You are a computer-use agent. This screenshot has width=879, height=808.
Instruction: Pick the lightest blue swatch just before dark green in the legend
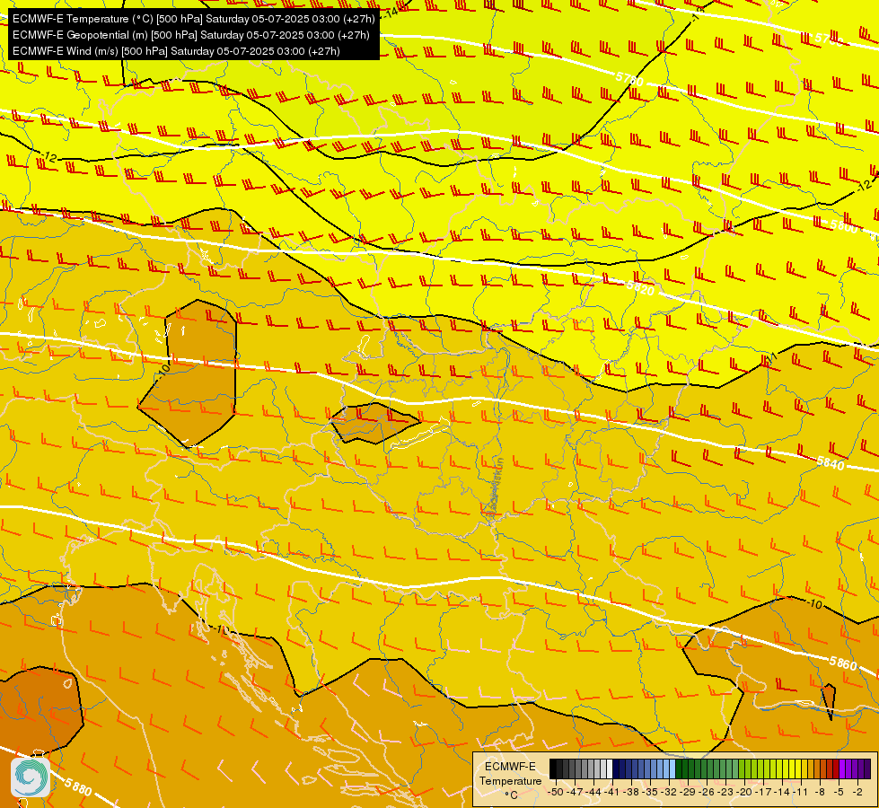tap(672, 768)
